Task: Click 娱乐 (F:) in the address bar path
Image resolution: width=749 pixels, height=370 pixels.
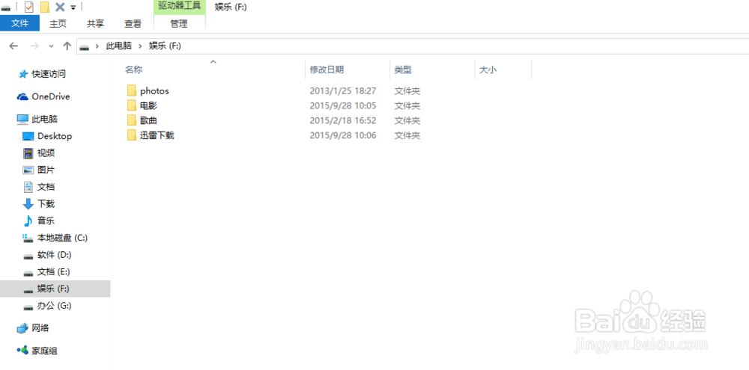Action: tap(165, 46)
